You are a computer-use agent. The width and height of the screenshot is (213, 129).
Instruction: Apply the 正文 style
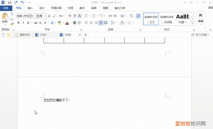click(x=151, y=19)
